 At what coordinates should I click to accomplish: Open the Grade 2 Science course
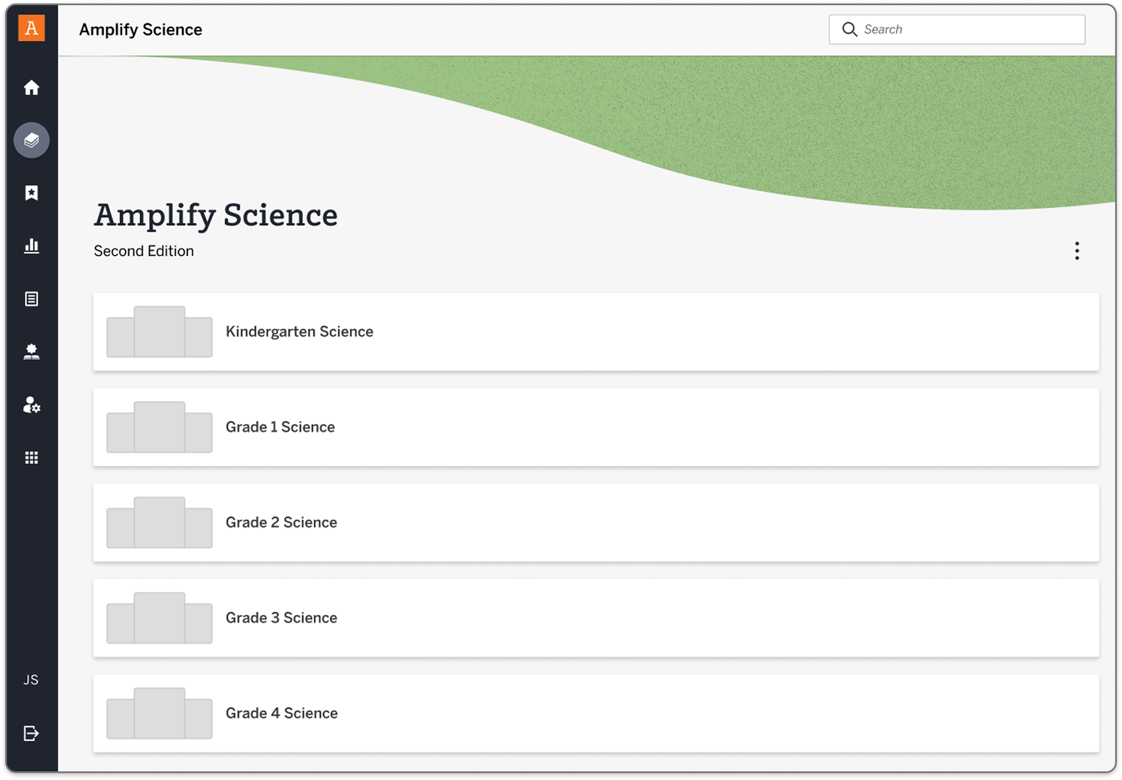click(x=596, y=523)
